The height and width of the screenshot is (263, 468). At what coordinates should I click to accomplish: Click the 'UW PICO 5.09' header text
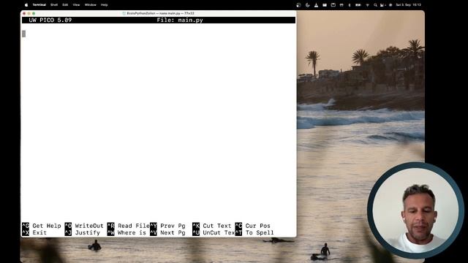(50, 20)
